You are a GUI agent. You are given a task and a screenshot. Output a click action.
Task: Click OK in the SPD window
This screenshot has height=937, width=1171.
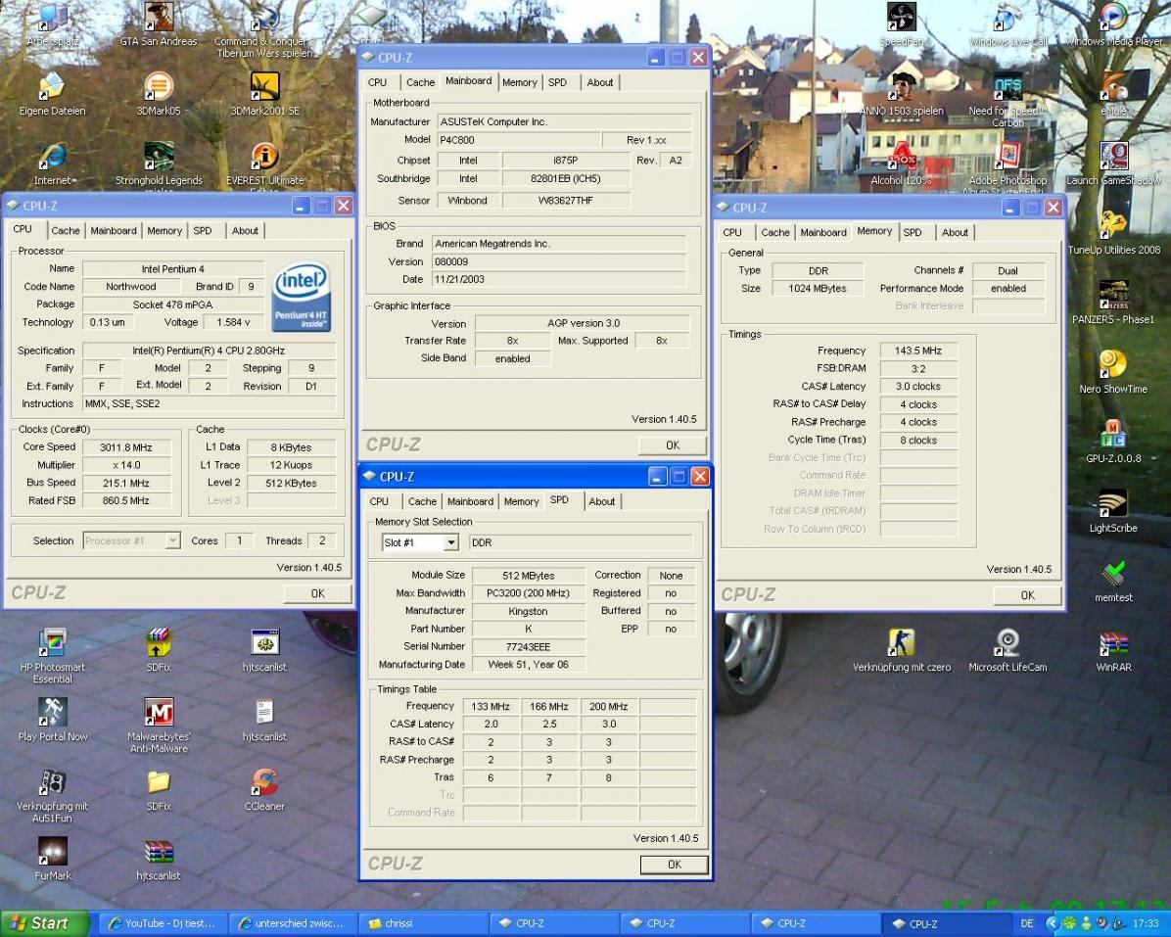[675, 865]
